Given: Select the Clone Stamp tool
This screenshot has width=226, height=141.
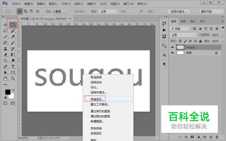Looking at the screenshot, I should [x=5, y=49].
